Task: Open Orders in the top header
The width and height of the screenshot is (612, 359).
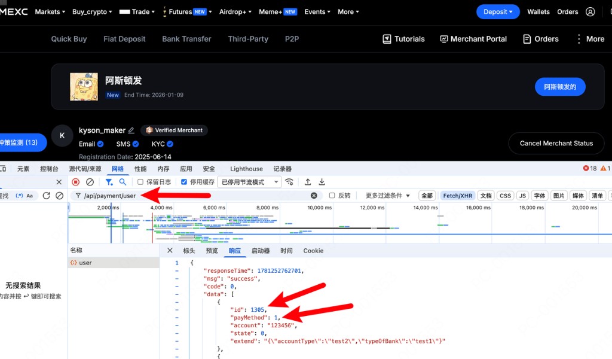Action: tap(568, 12)
